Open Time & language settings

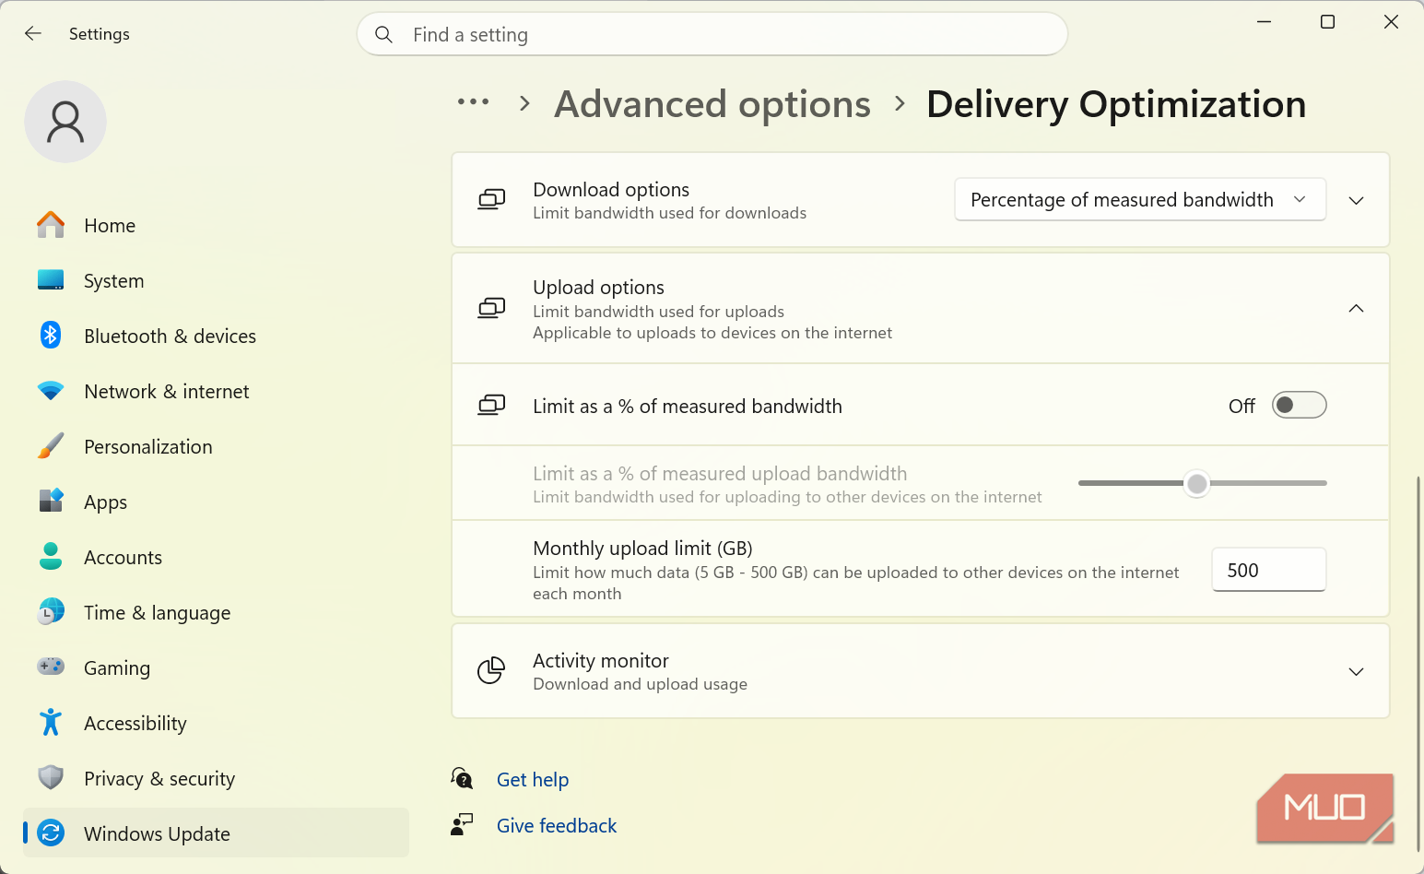coord(216,612)
